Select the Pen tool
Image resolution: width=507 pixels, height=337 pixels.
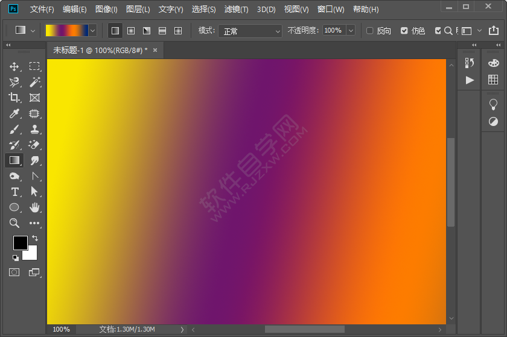pos(35,176)
